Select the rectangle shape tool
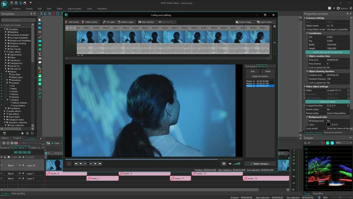The height and width of the screenshot is (199, 353). 40,41
